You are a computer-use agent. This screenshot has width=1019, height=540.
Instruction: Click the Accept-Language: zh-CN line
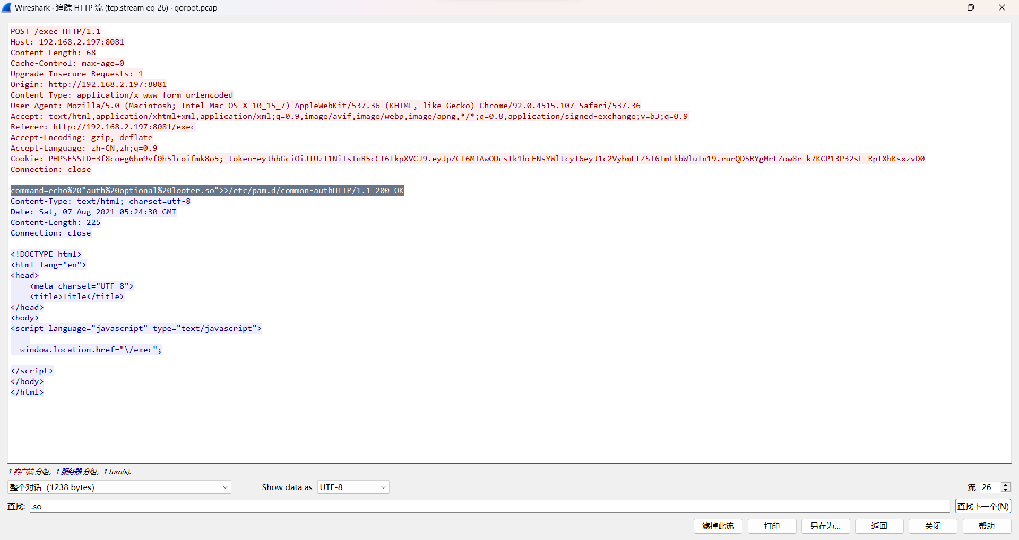click(84, 148)
